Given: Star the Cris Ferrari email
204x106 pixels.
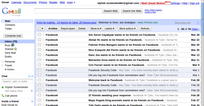Looking at the screenshot, I should 44,65.
